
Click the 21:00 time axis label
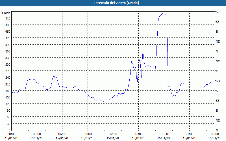pos(189,134)
